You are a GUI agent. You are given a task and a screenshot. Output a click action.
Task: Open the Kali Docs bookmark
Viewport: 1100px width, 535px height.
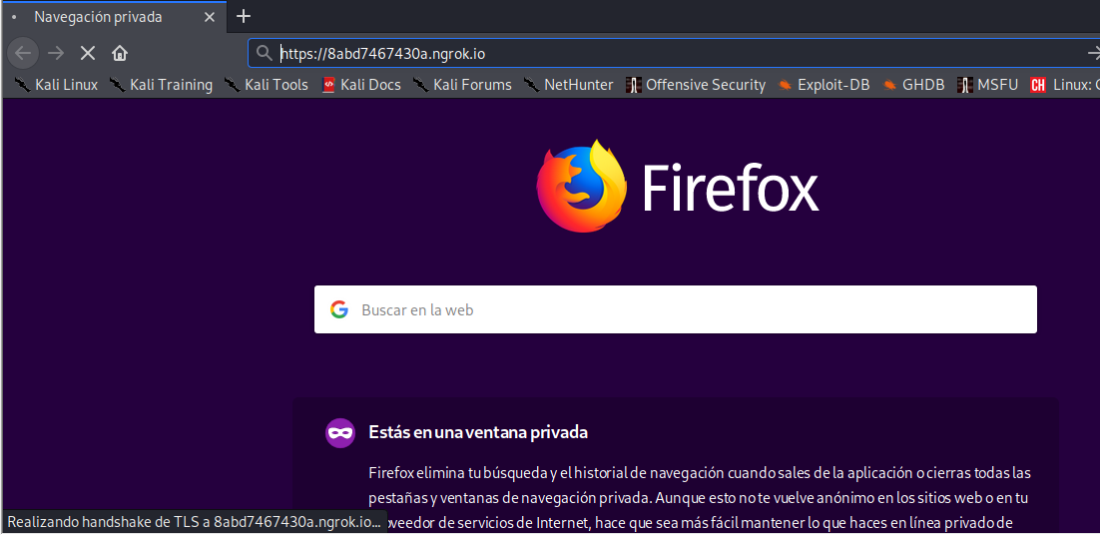point(361,85)
